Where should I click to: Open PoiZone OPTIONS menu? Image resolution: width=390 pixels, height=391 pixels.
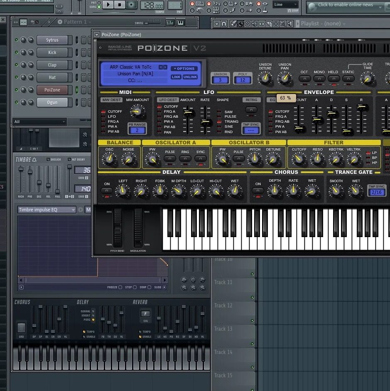184,69
